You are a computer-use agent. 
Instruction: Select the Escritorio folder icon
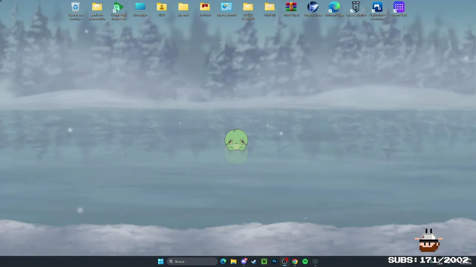click(x=205, y=9)
